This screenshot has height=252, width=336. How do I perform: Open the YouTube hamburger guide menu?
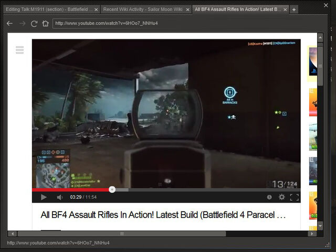click(20, 50)
